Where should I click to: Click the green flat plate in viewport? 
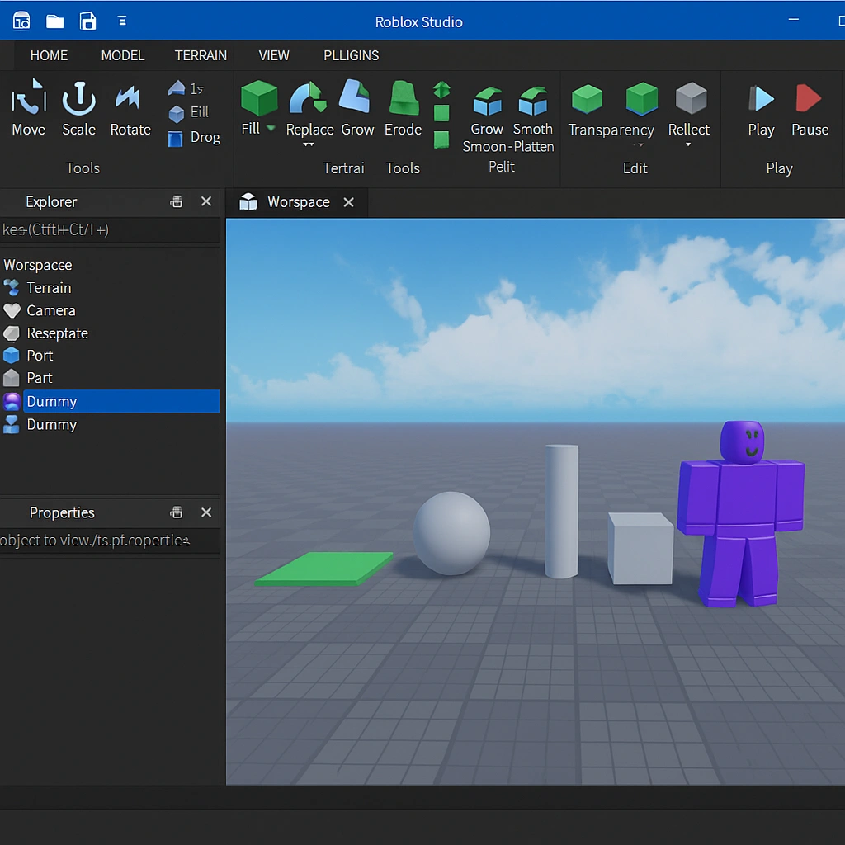(x=323, y=568)
